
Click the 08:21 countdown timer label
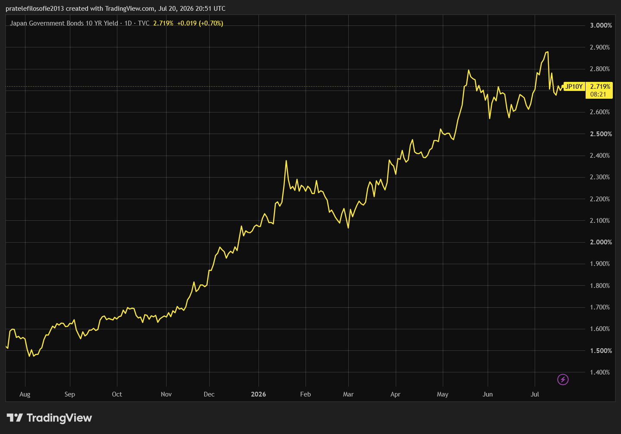click(598, 94)
